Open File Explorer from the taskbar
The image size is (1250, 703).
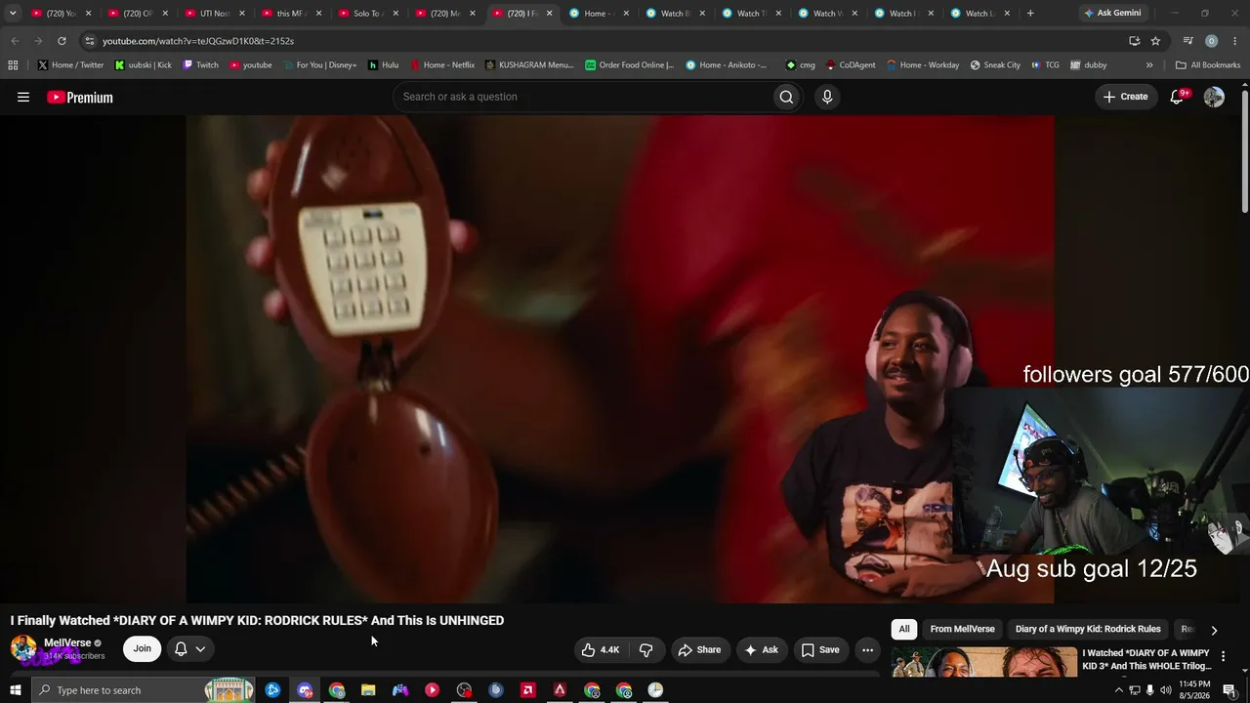[x=368, y=690]
